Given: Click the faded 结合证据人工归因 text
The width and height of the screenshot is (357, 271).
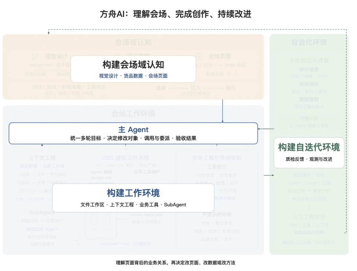Looking at the screenshot, I should pos(309,199).
